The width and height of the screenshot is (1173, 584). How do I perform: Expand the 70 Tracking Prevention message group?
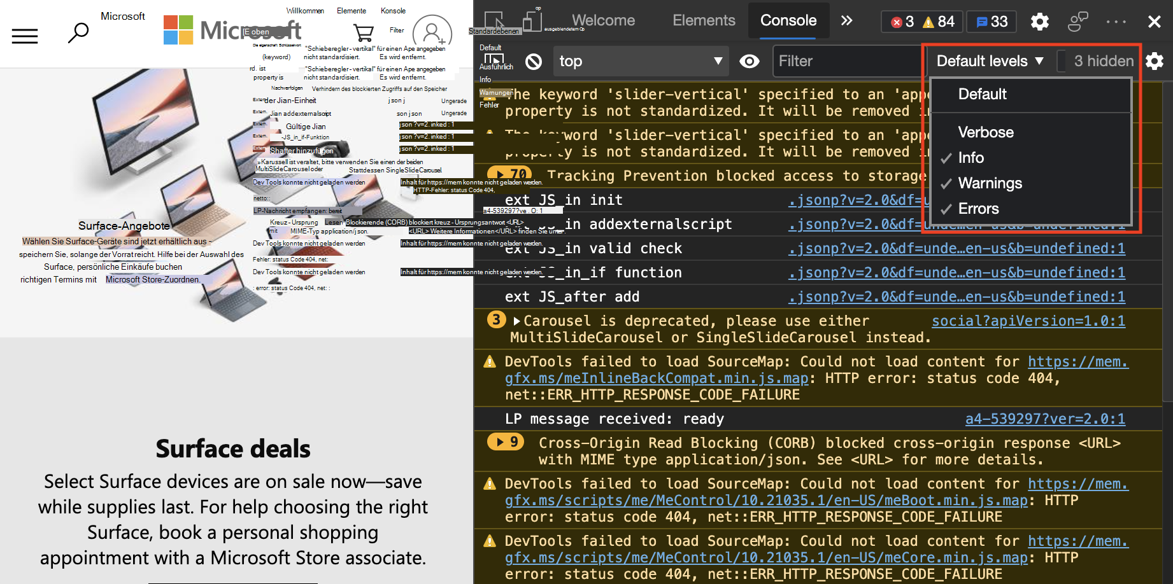[x=510, y=174]
